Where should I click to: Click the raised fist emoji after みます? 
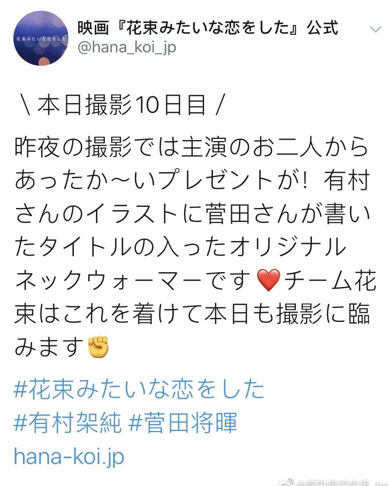(x=98, y=347)
